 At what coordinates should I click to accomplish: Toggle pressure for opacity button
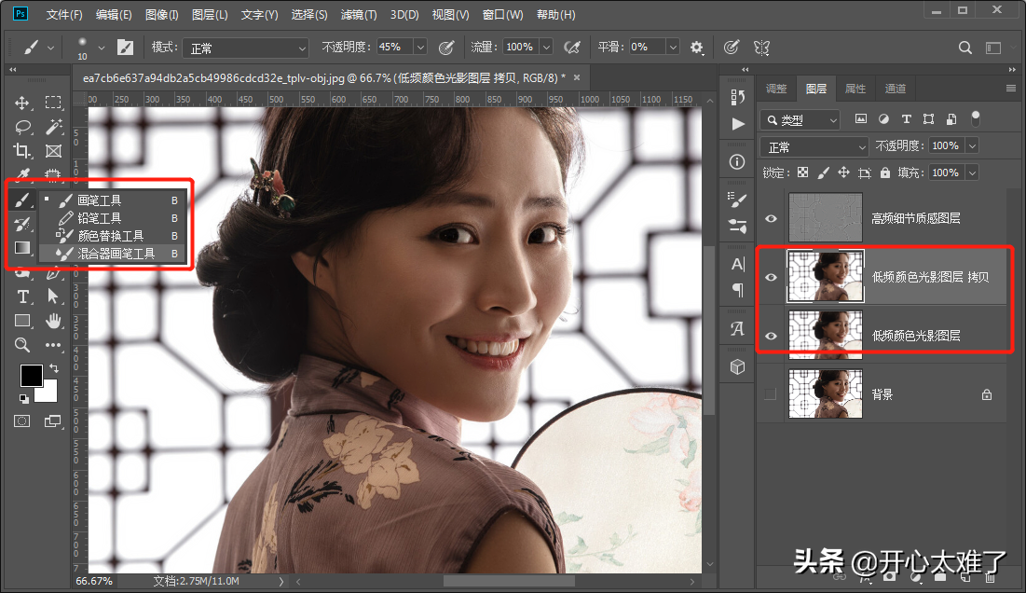tap(446, 48)
